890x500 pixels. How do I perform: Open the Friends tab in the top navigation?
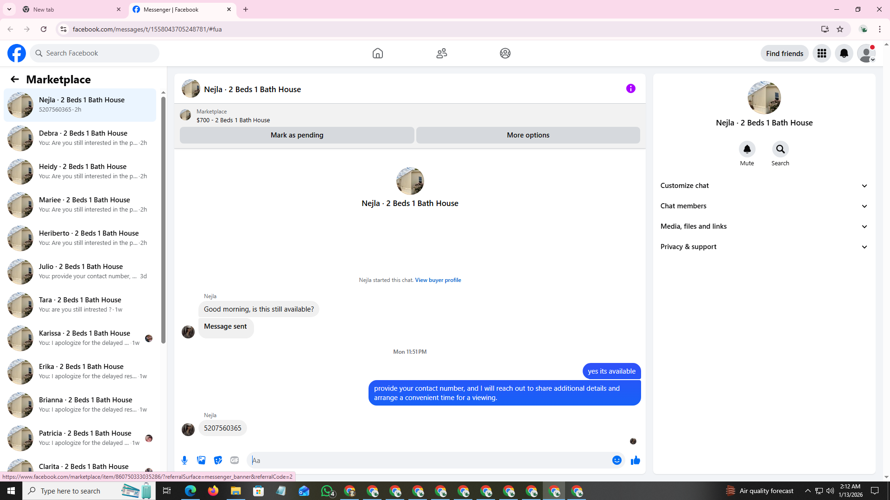pyautogui.click(x=441, y=53)
